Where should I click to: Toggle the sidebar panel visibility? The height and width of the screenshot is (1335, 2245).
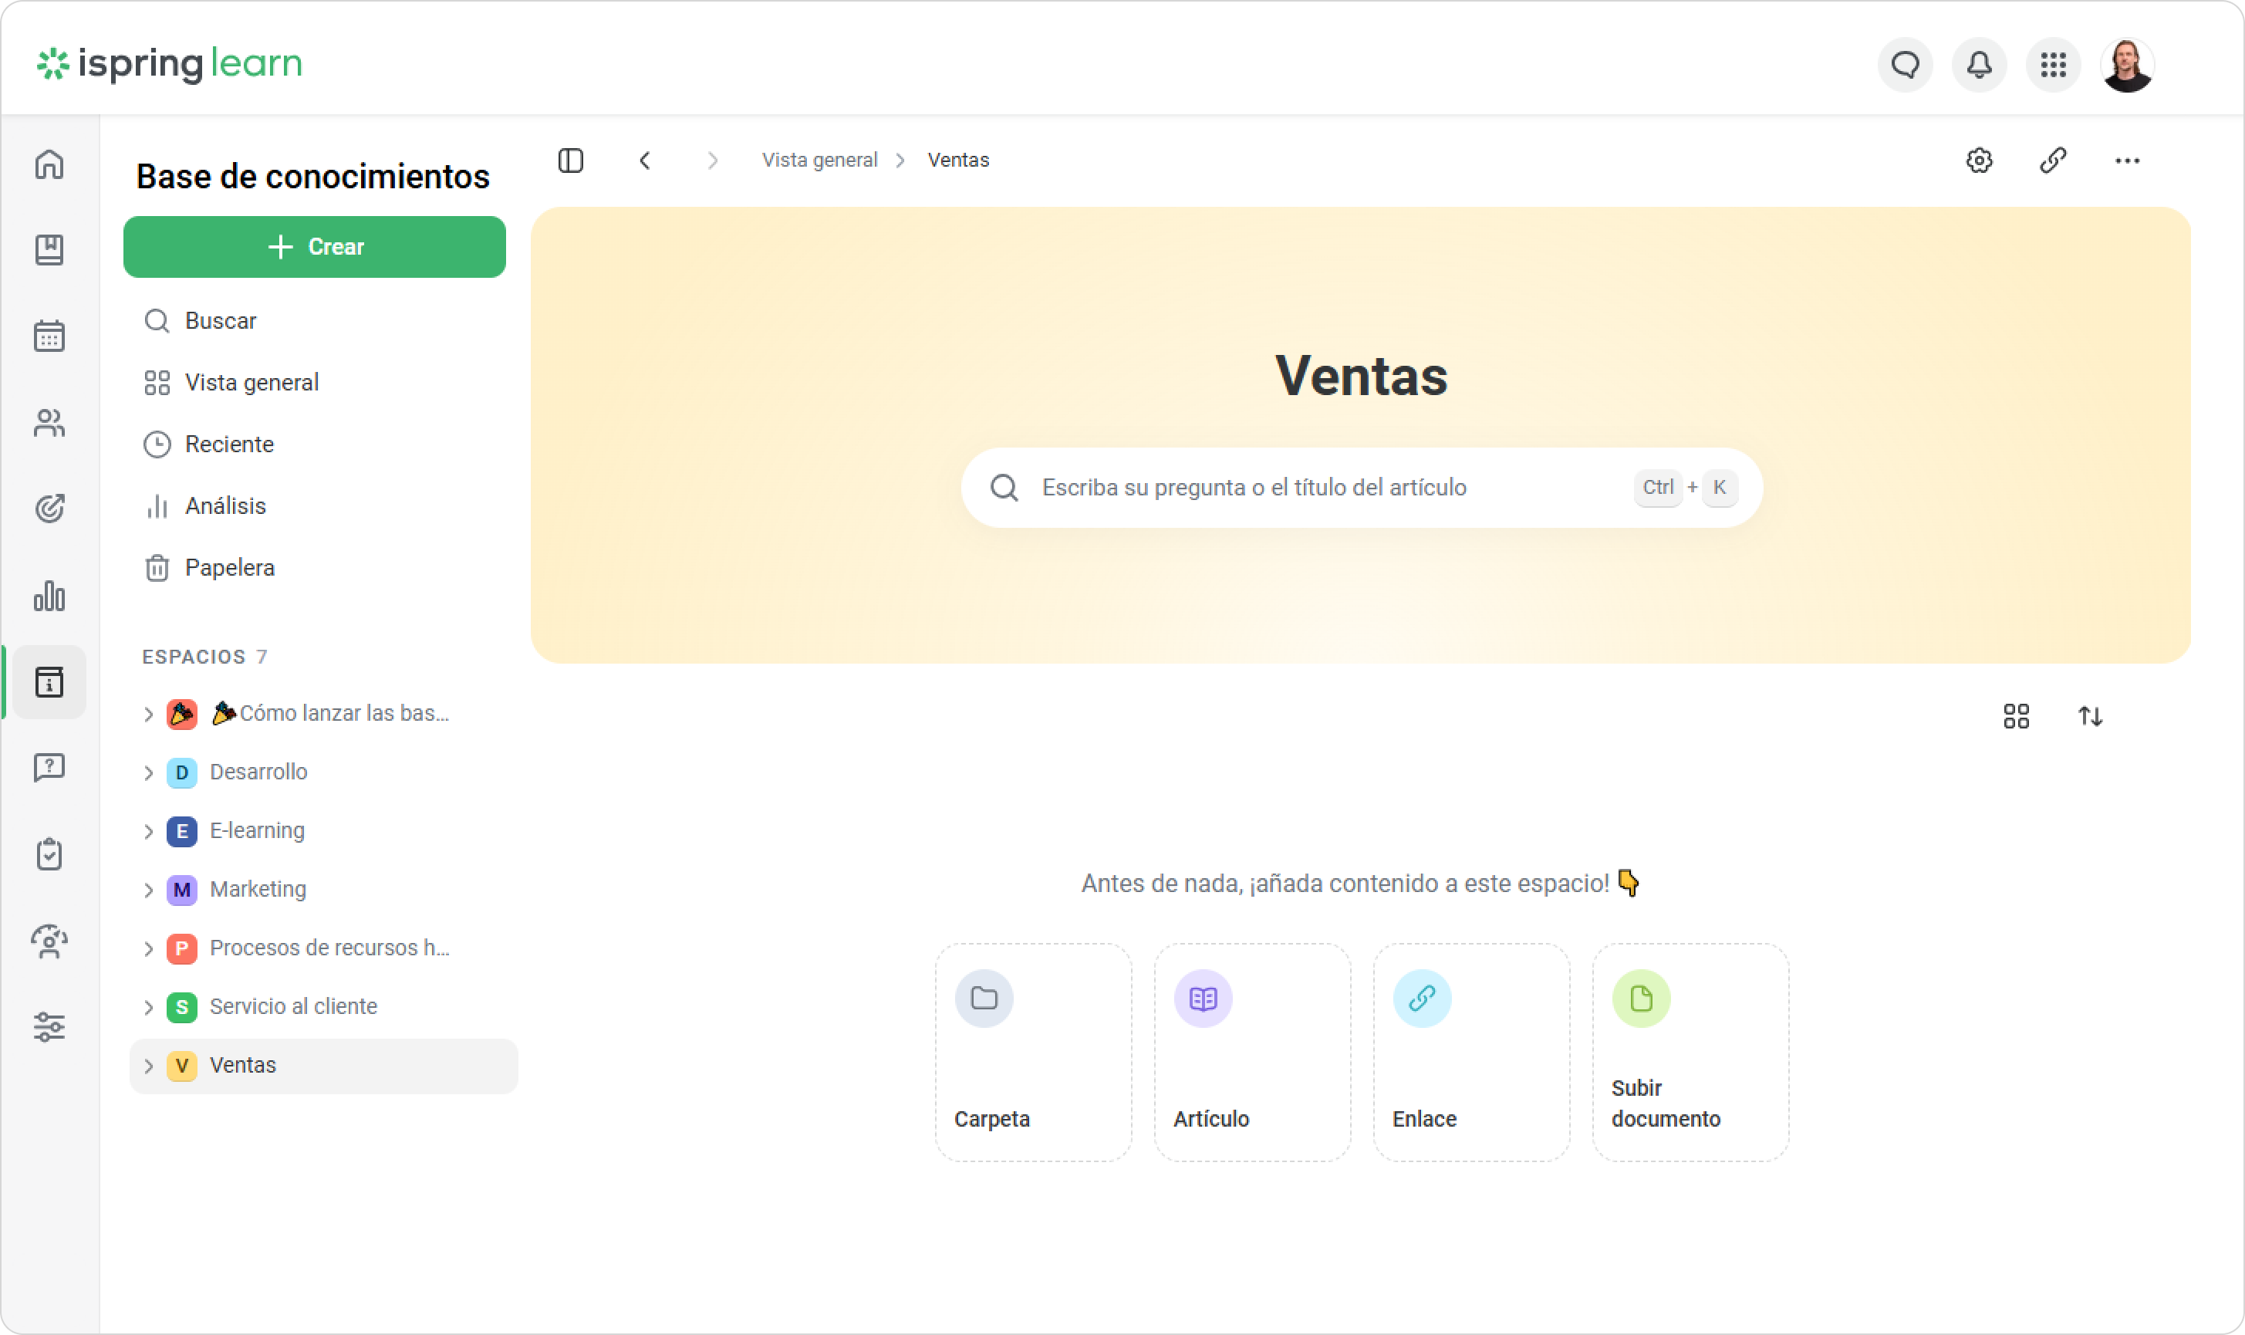[571, 161]
